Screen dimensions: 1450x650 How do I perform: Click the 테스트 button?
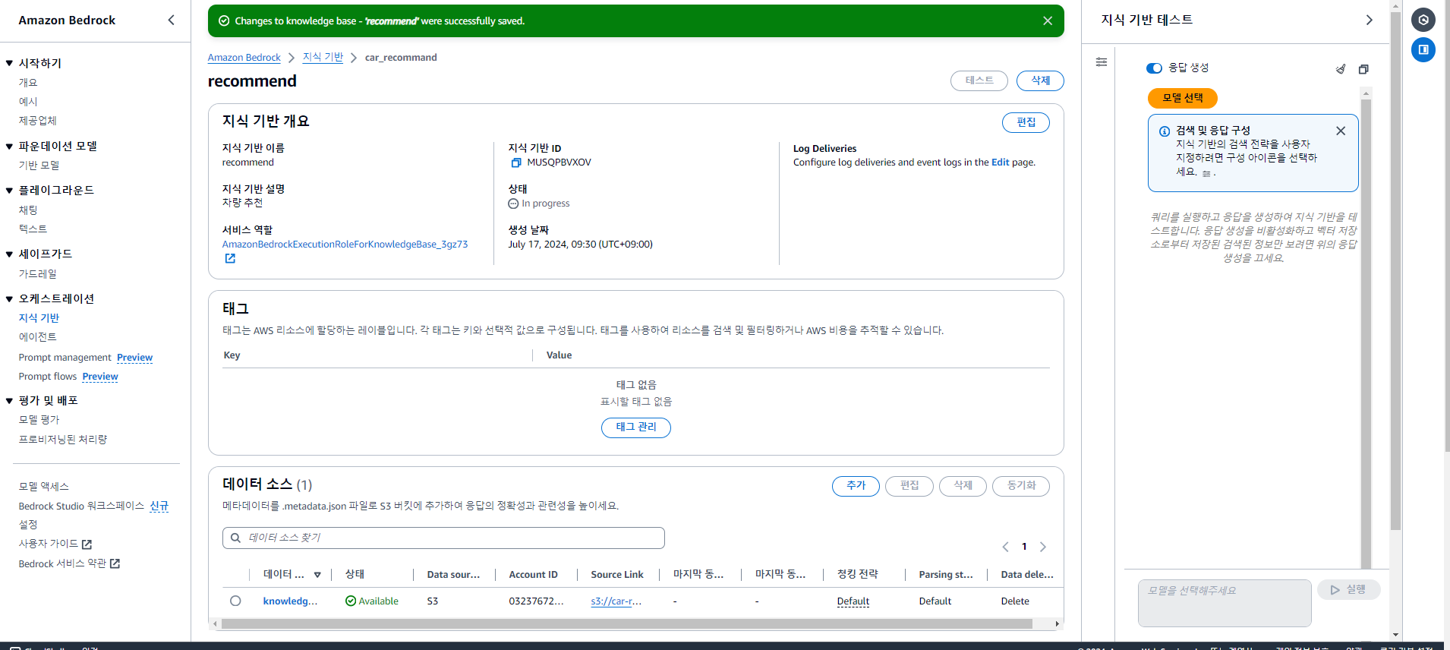point(979,80)
